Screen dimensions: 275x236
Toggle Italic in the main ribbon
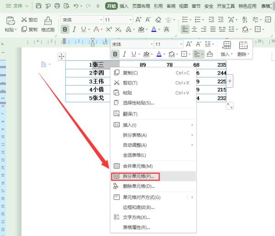[74, 29]
